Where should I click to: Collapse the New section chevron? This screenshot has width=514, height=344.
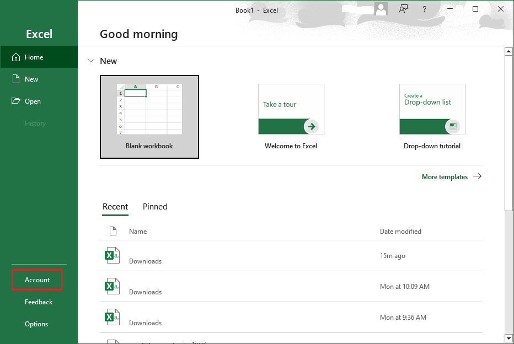pyautogui.click(x=91, y=61)
